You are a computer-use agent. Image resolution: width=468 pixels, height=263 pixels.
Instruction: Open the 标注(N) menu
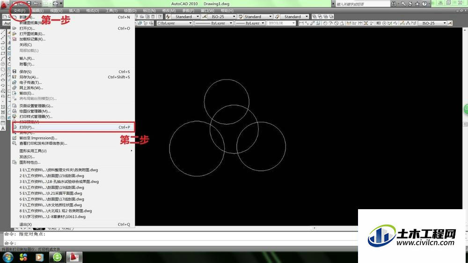tap(149, 11)
